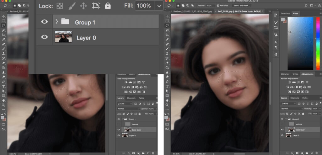Screen dimensions: 322x155
Task: Click the lock all padlock in enlarged inset
Action: (x=108, y=6)
